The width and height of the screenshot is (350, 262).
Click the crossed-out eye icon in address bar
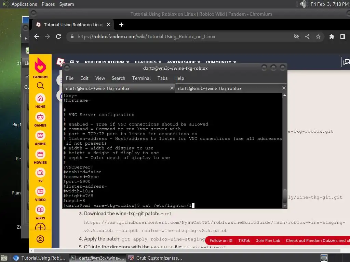coord(296,37)
